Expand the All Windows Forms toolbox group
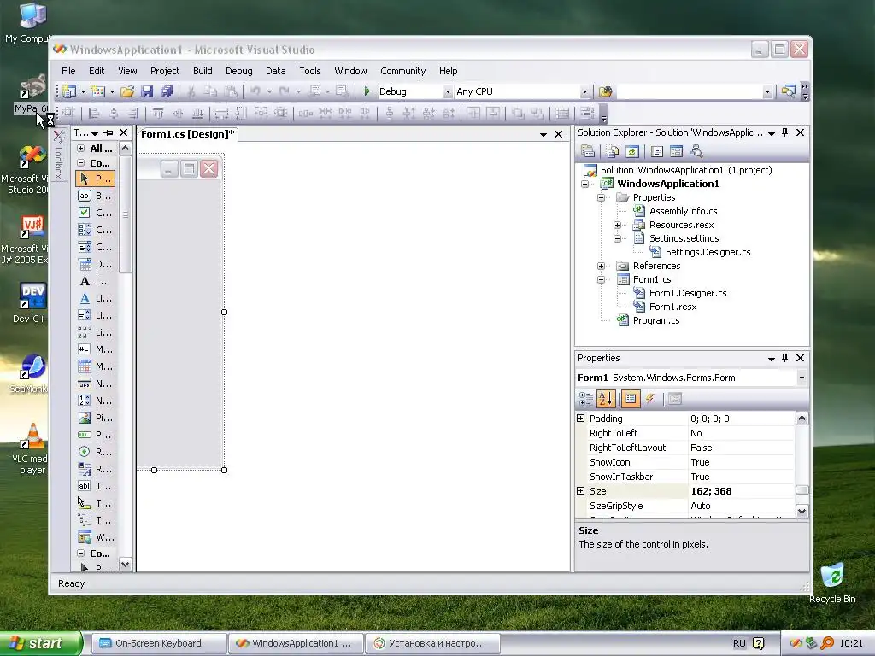This screenshot has height=656, width=875. pyautogui.click(x=81, y=149)
